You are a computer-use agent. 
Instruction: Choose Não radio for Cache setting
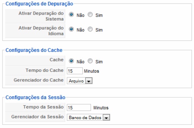71,61
